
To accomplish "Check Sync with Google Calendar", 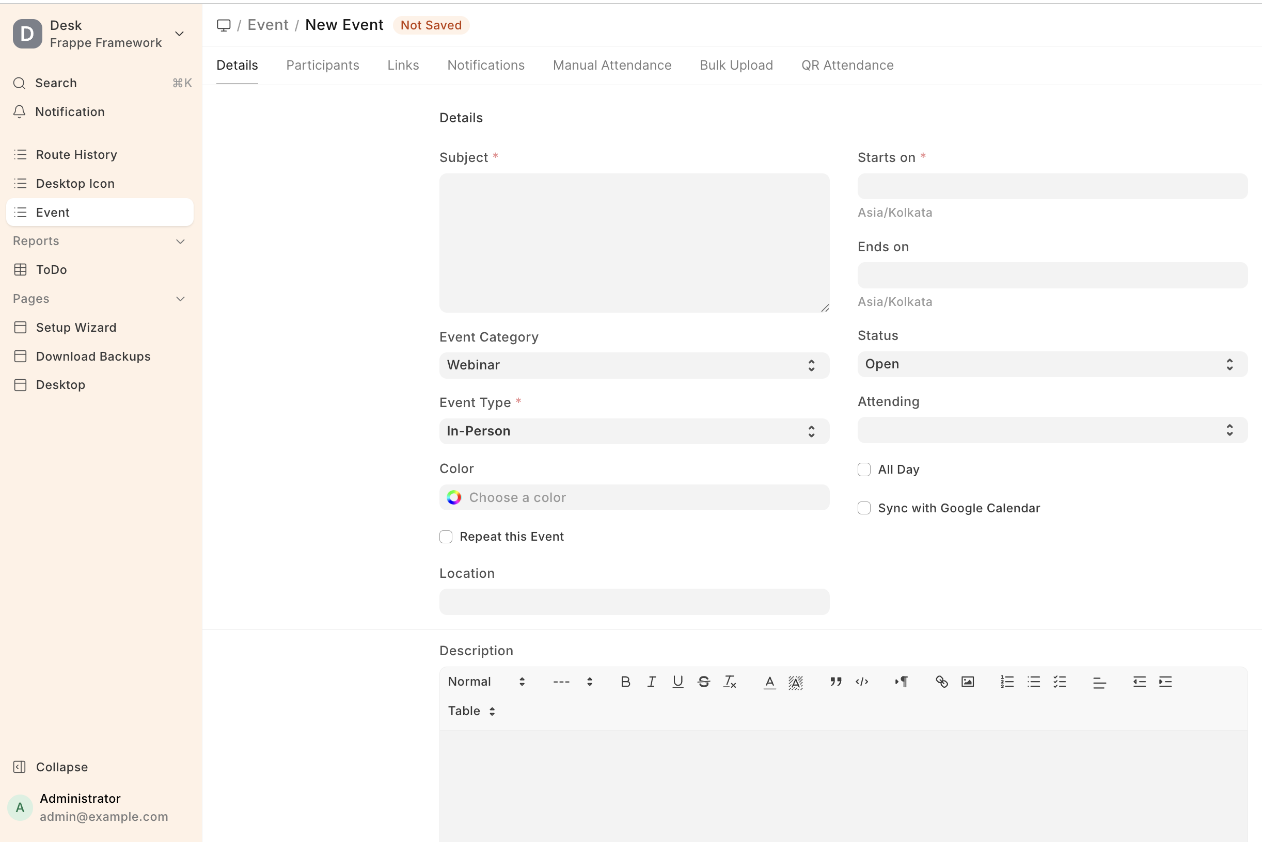I will pos(864,508).
